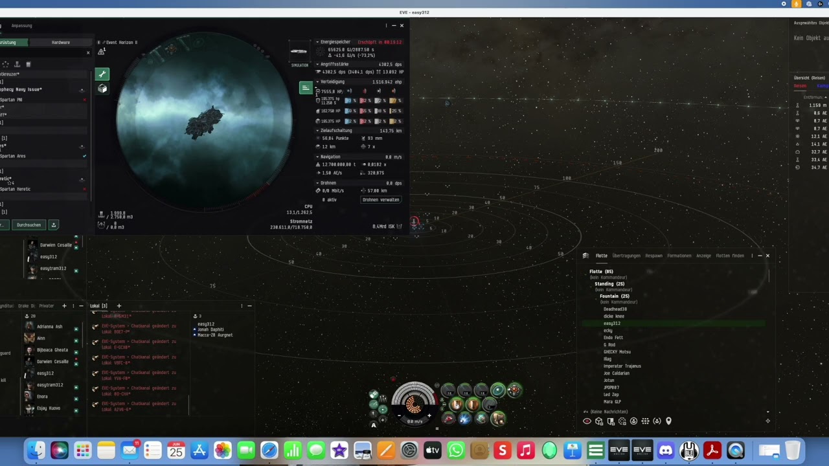
Task: Increase ship speed with plus button
Action: 429,416
